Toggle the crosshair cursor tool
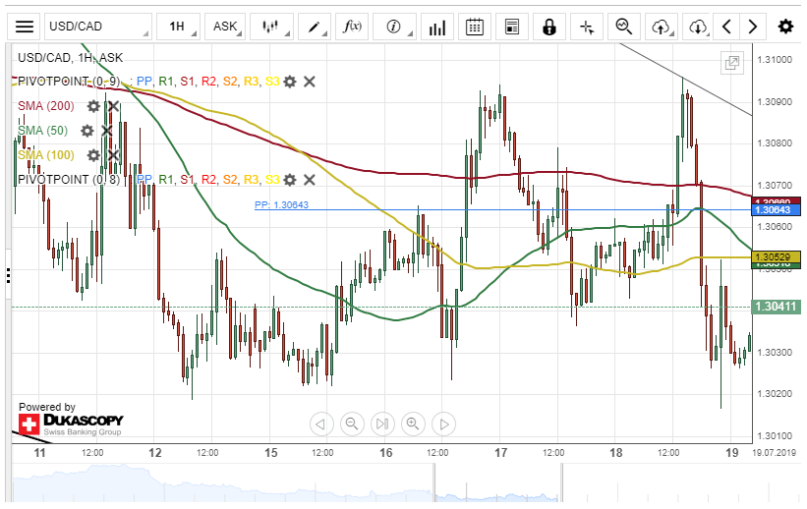807x509 pixels. [x=587, y=27]
